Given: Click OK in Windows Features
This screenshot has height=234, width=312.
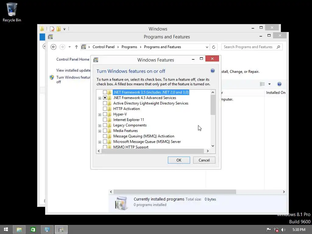Looking at the screenshot, I should click(x=179, y=160).
